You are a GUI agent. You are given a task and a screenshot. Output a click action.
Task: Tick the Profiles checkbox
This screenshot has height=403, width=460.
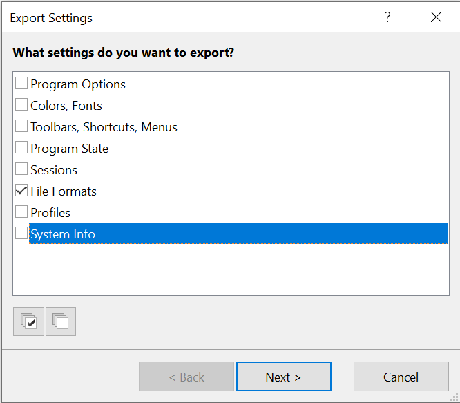pyautogui.click(x=21, y=212)
